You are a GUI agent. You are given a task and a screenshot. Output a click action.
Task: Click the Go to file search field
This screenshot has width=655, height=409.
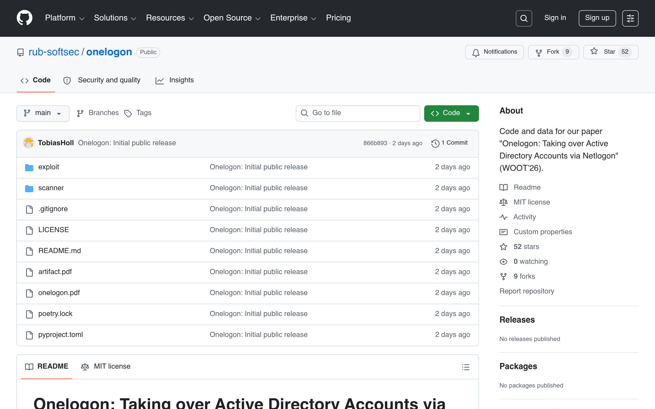click(357, 113)
